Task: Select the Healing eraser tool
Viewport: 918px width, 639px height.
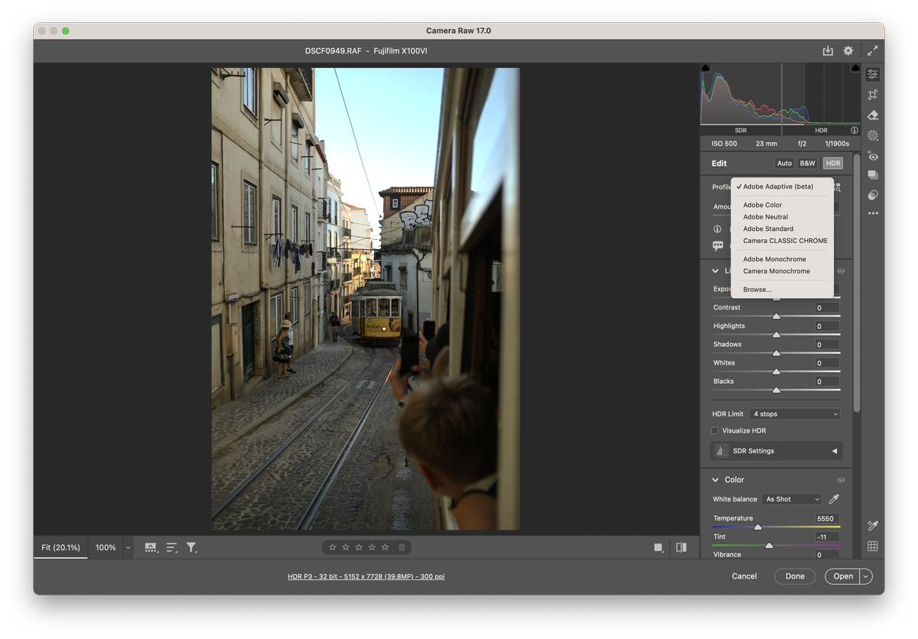Action: [873, 115]
